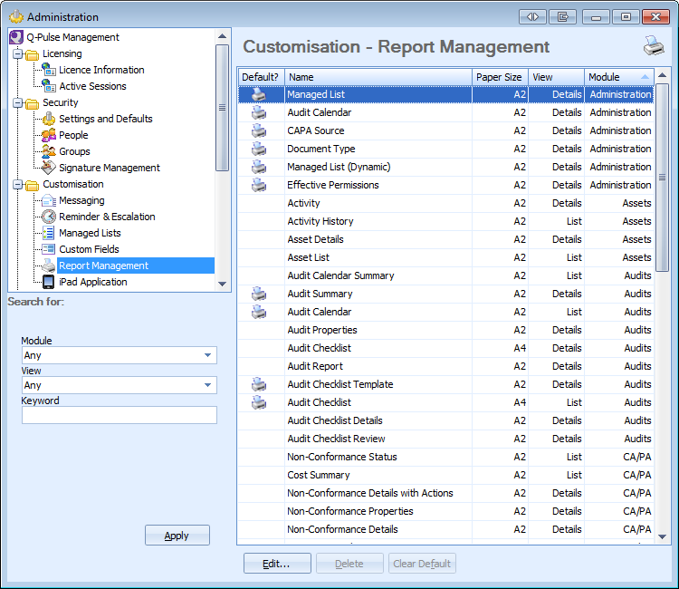Viewport: 679px width, 589px height.
Task: Sort by the Module column header
Action: (619, 77)
